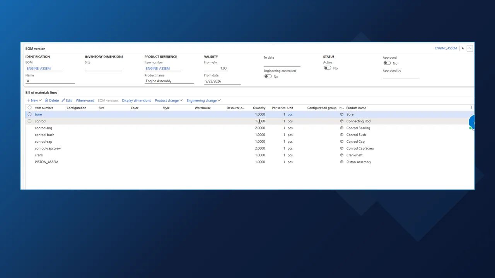This screenshot has height=278, width=495.
Task: Toggle the Engineering controlled switch
Action: (x=268, y=76)
